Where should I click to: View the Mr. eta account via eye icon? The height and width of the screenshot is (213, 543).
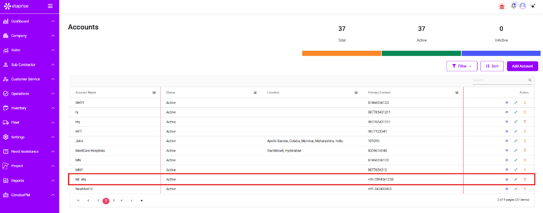click(506, 179)
